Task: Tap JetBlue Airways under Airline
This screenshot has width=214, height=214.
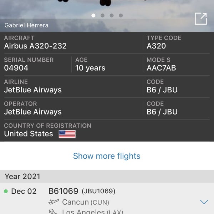Action: point(33,90)
